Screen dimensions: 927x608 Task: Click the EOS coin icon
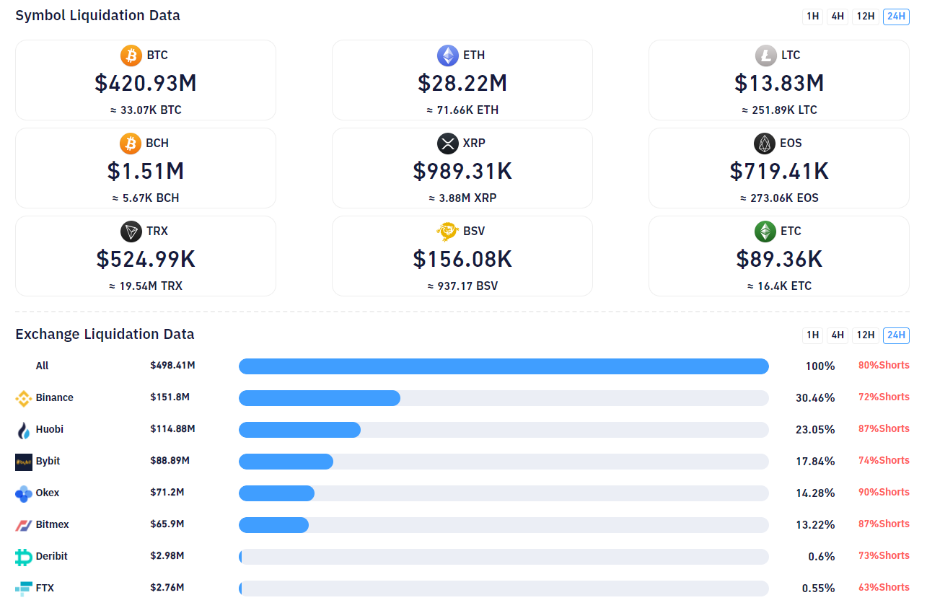[765, 144]
